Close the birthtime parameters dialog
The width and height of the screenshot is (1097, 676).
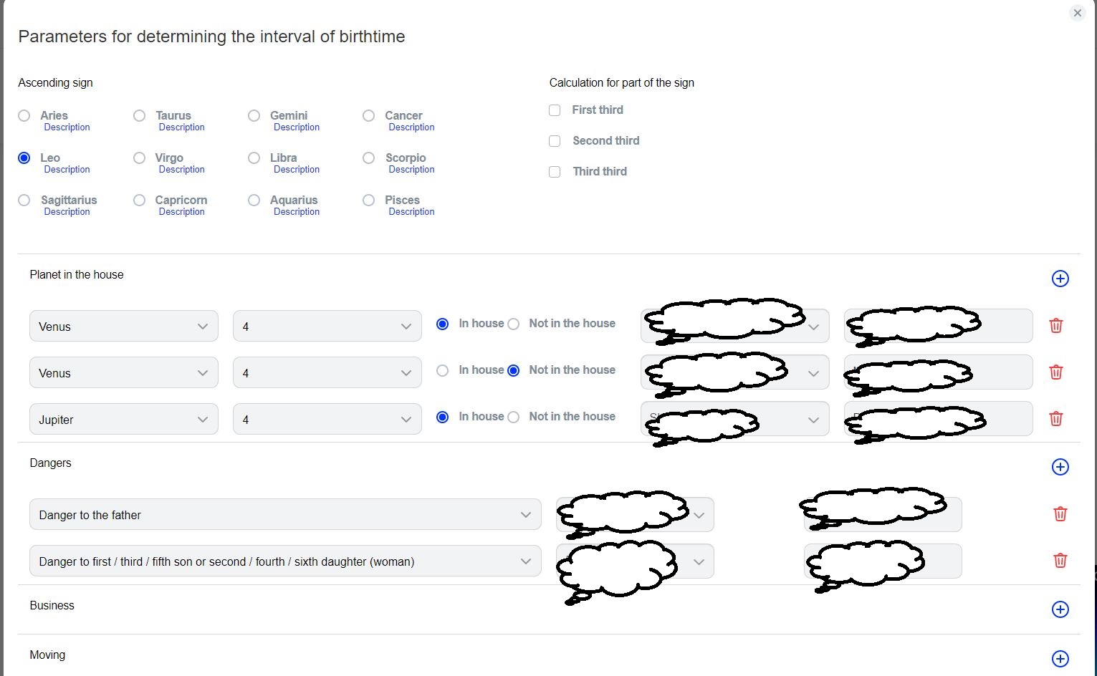coord(1077,13)
